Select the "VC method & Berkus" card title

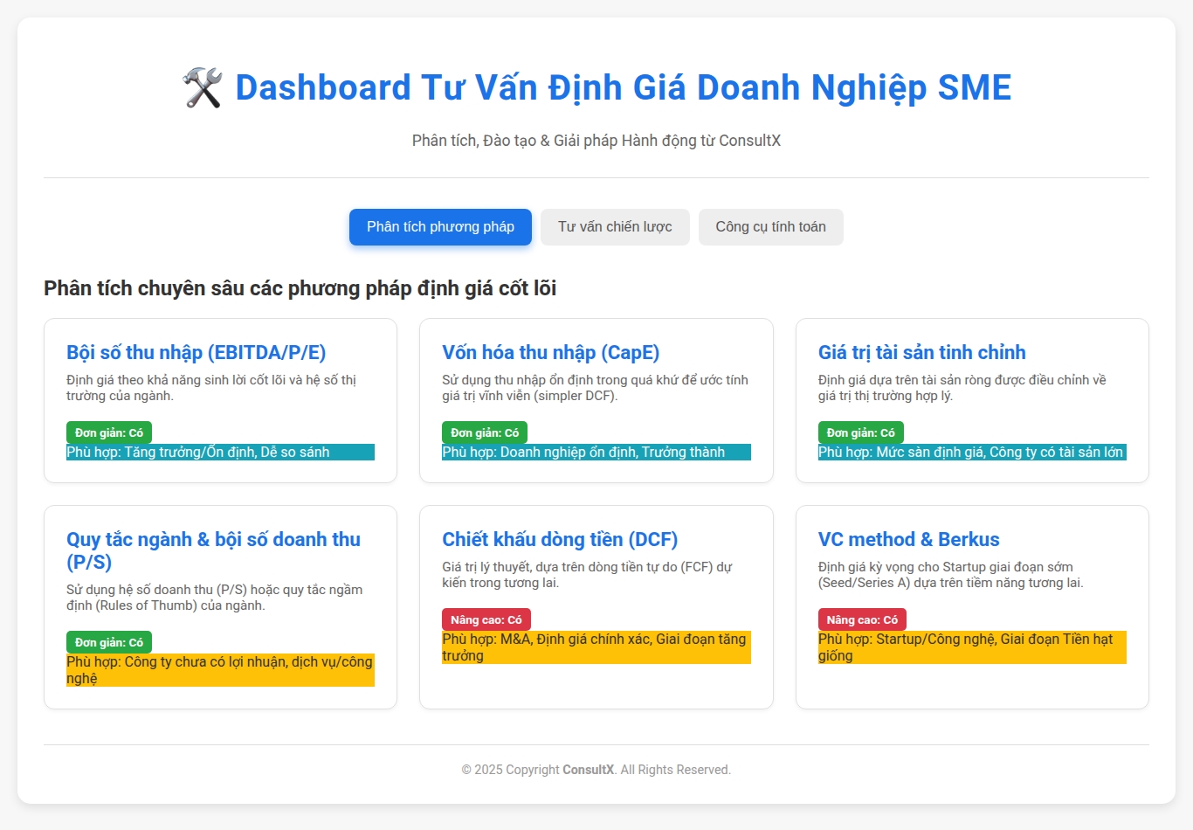coord(908,540)
